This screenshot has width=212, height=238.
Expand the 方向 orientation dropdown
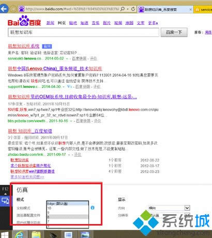(x=187, y=208)
